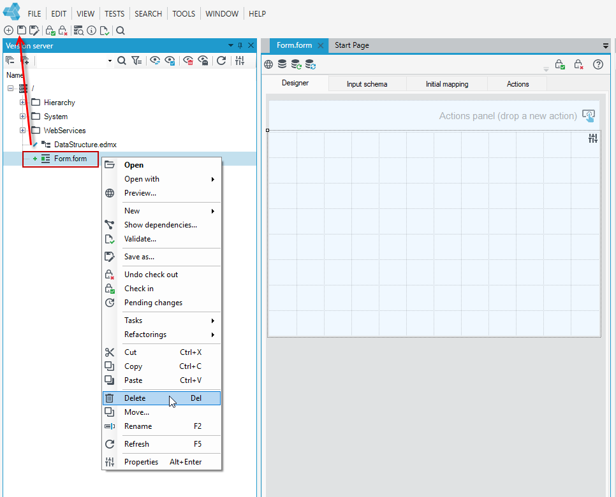Toggle the show deleted items eye icon
The width and height of the screenshot is (616, 497).
click(189, 61)
